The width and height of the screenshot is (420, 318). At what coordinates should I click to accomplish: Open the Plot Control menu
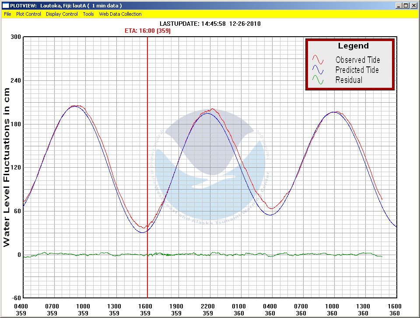(x=28, y=14)
